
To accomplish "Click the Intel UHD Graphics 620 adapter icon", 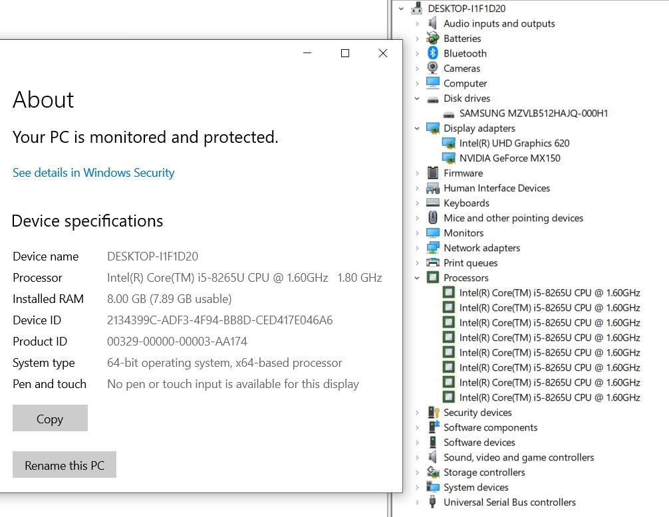I will (448, 143).
